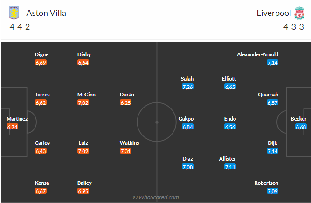Open the Liverpool team name link
This screenshot has width=311, height=203.
274,13
